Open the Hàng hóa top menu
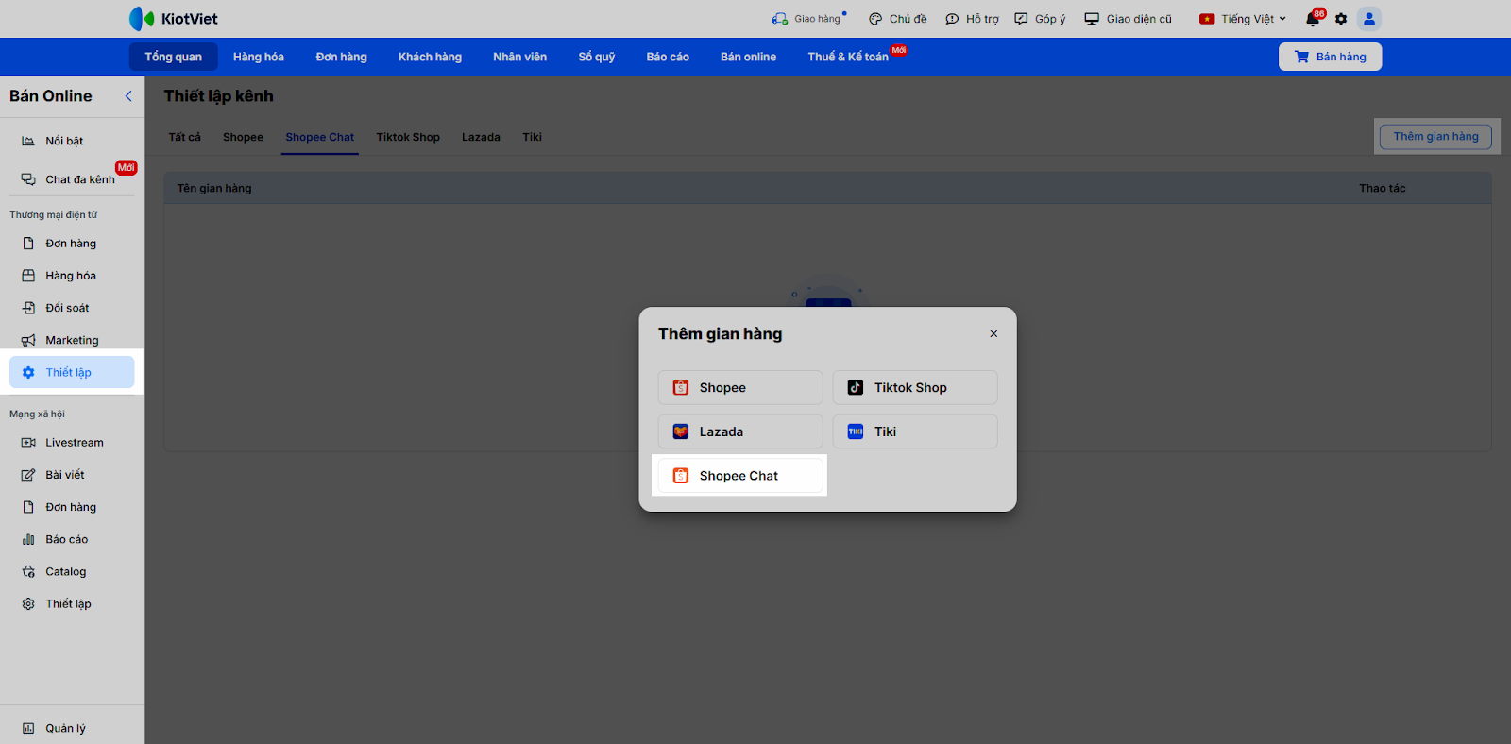The image size is (1511, 744). tap(259, 57)
